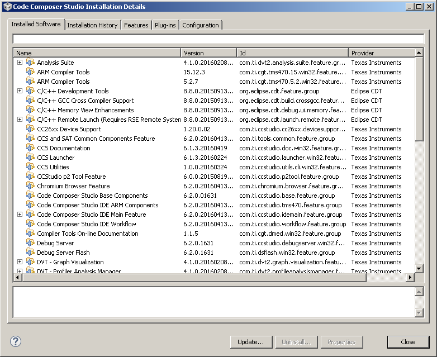Expand the C/C++ Development Tools node

click(x=20, y=91)
